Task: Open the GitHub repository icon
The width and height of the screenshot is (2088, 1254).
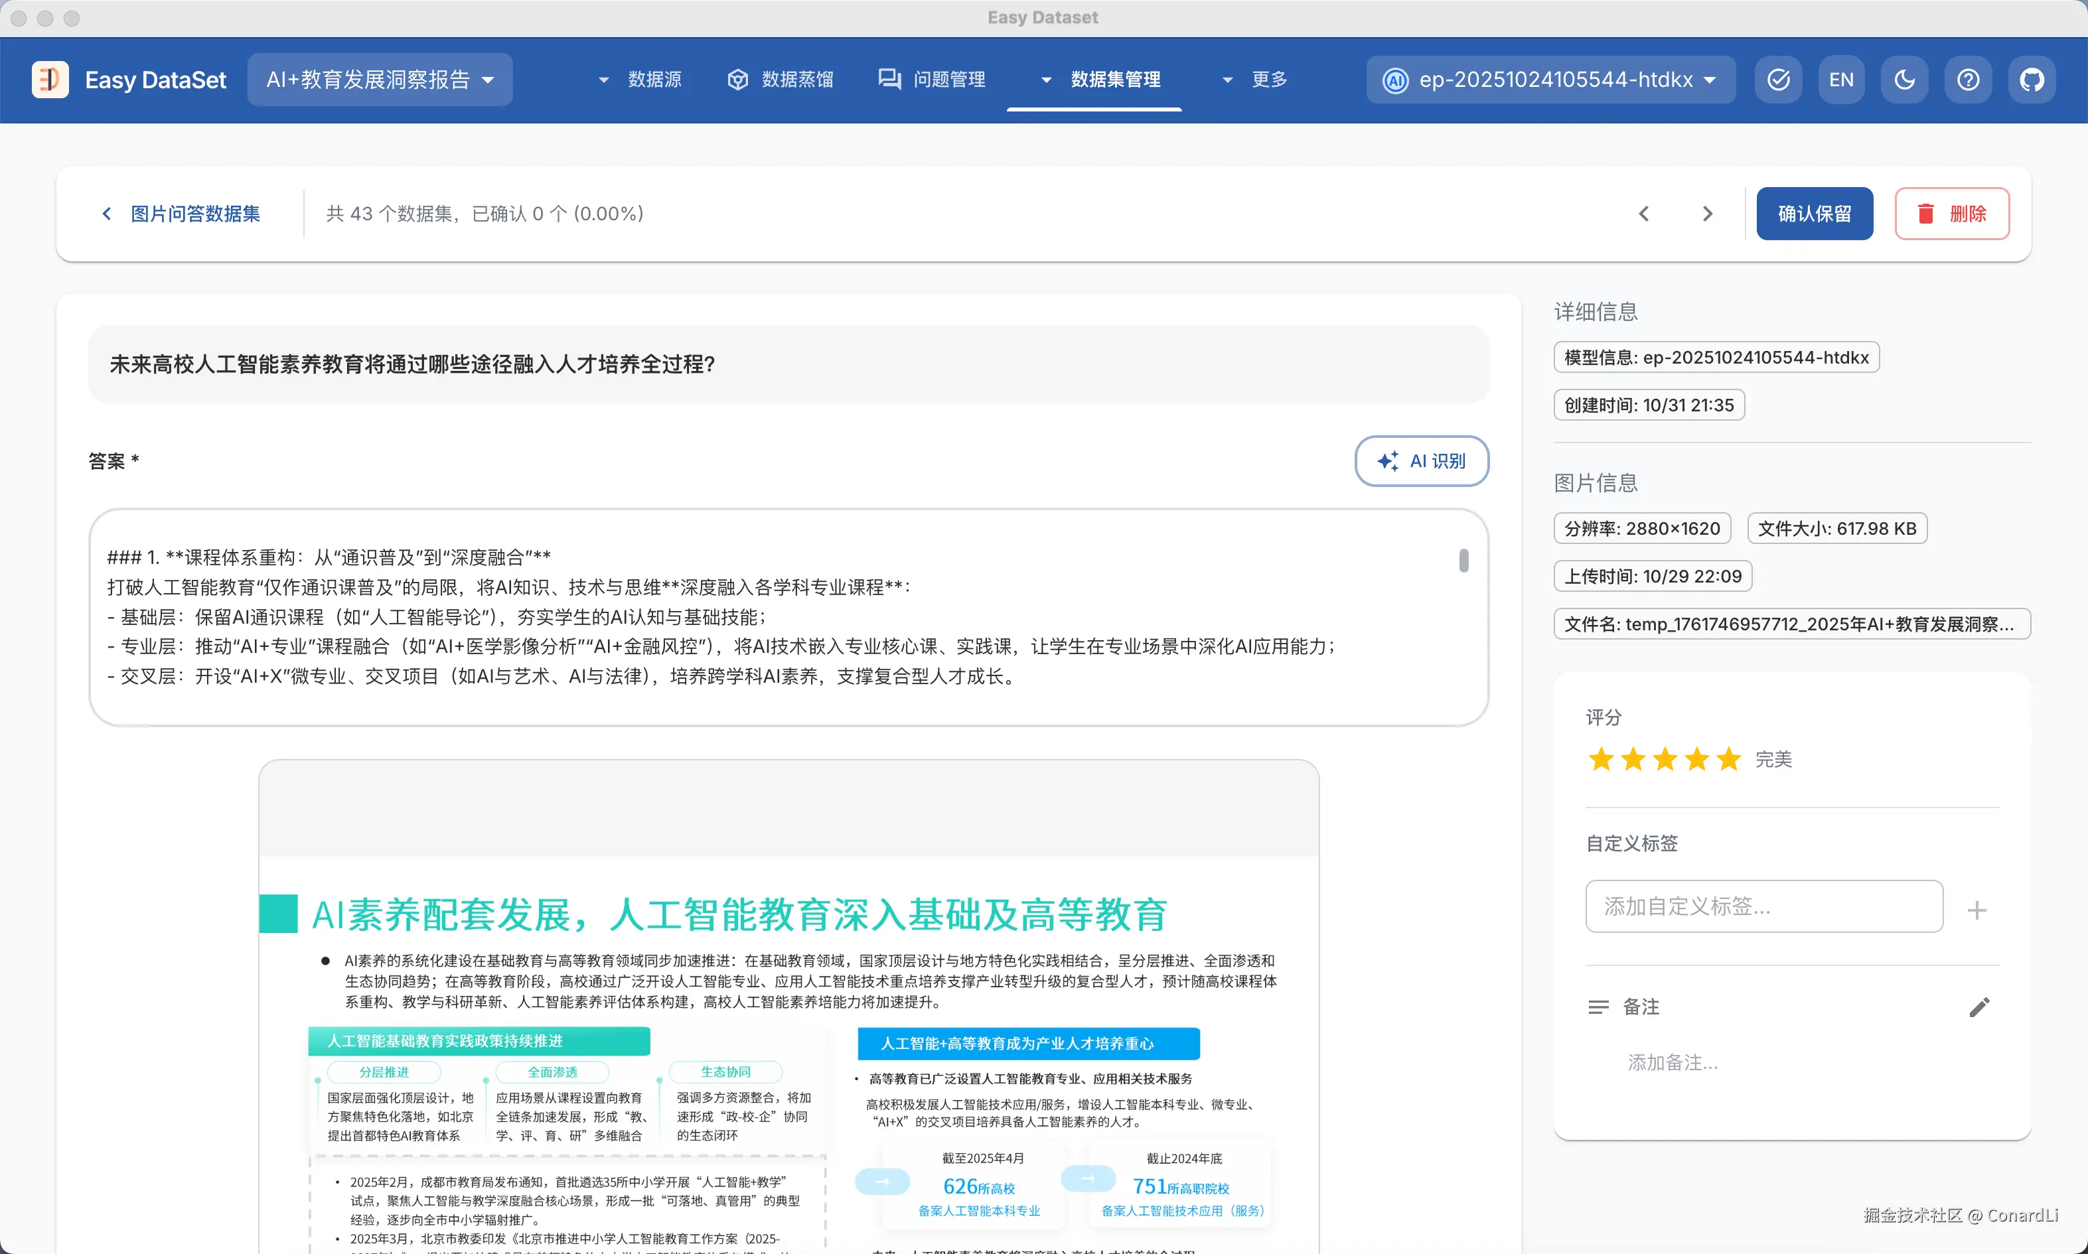Action: (x=2032, y=80)
